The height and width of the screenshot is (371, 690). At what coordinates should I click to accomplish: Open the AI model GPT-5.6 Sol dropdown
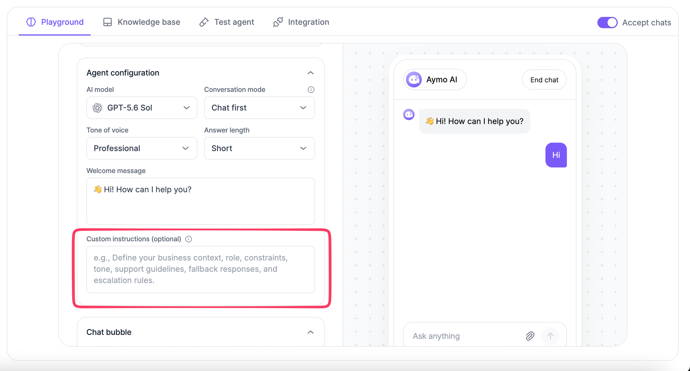coord(142,108)
